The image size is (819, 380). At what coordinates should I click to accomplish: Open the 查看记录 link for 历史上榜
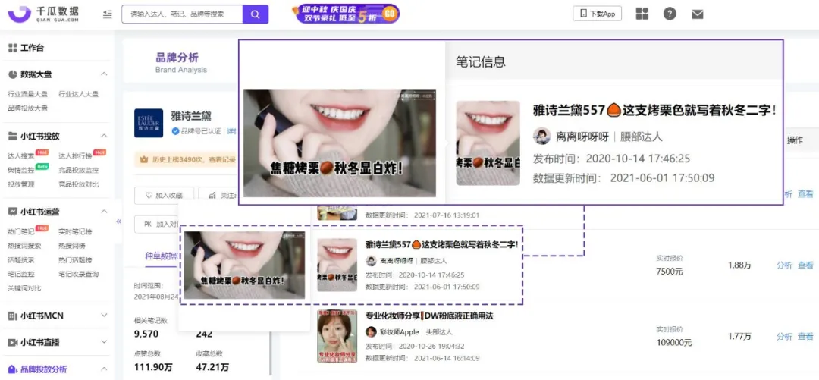coord(221,160)
